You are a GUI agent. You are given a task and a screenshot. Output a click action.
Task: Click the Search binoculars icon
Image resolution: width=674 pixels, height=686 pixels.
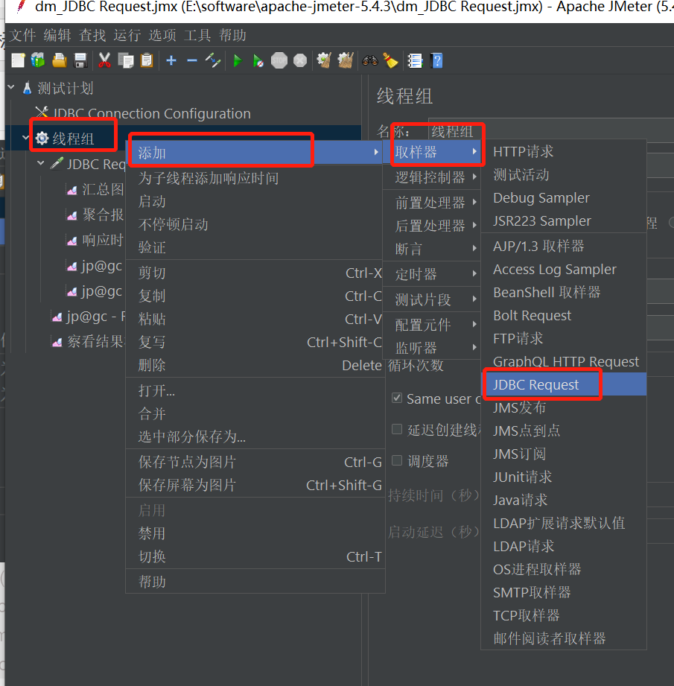pyautogui.click(x=370, y=60)
